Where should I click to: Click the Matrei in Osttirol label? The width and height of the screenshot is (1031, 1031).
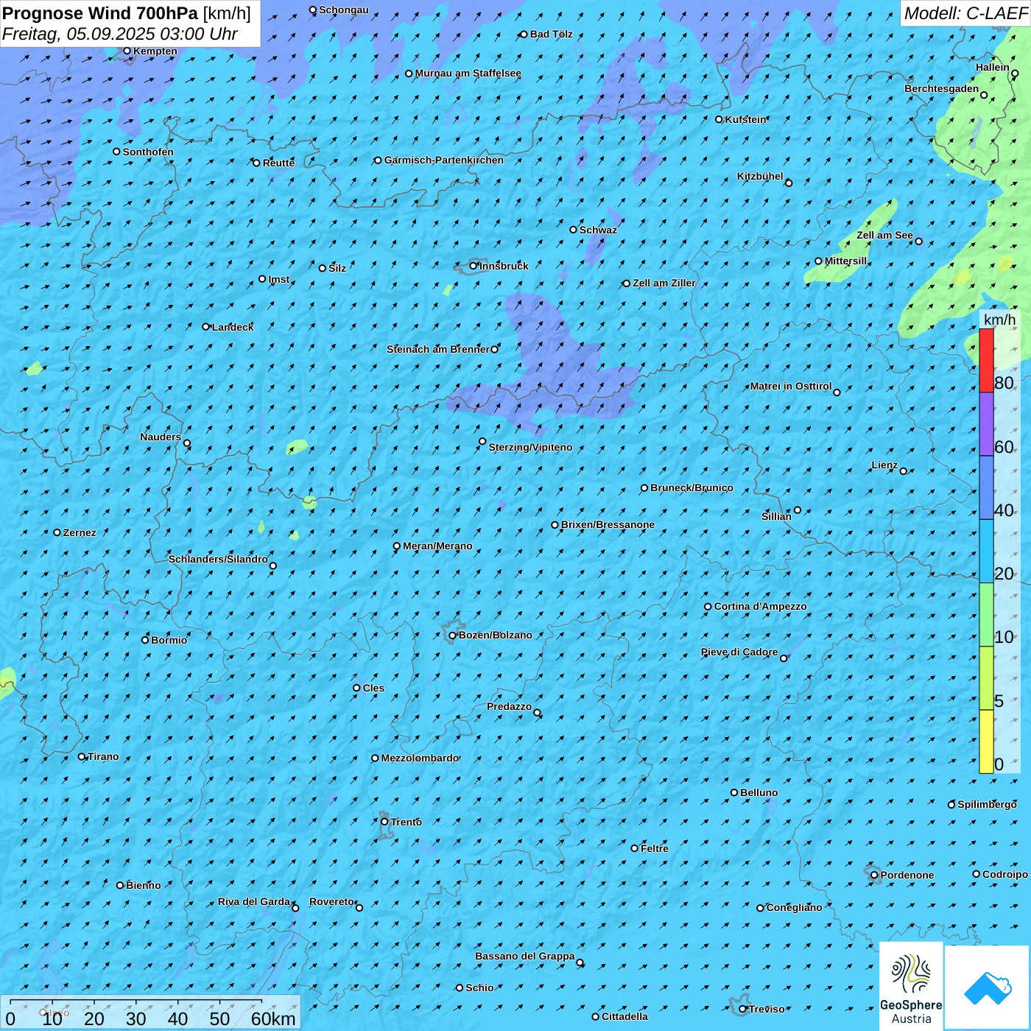click(x=791, y=386)
